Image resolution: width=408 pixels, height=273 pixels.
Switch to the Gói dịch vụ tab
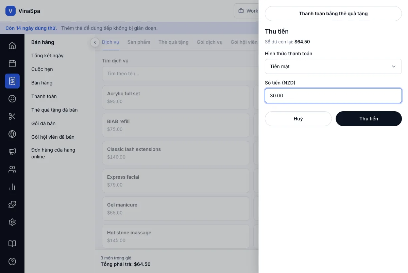[x=209, y=42]
